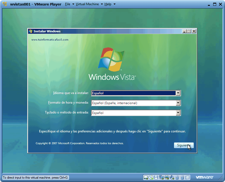225x182 pixels.
Task: Open the Help menu
Action: 108,4
